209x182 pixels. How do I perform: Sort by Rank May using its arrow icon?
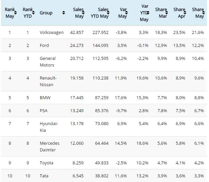[x=15, y=13]
